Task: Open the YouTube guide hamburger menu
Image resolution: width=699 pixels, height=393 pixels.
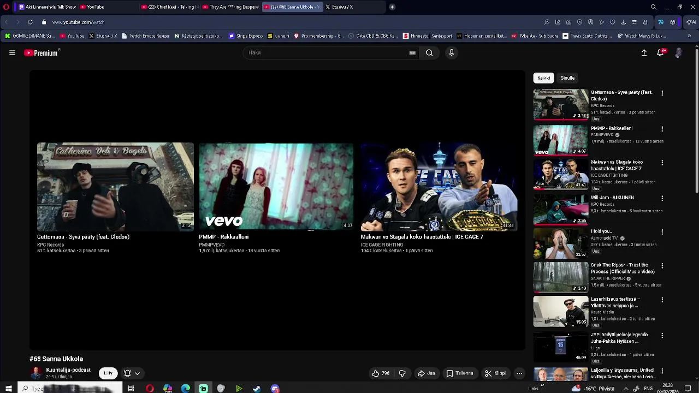Action: pyautogui.click(x=12, y=53)
